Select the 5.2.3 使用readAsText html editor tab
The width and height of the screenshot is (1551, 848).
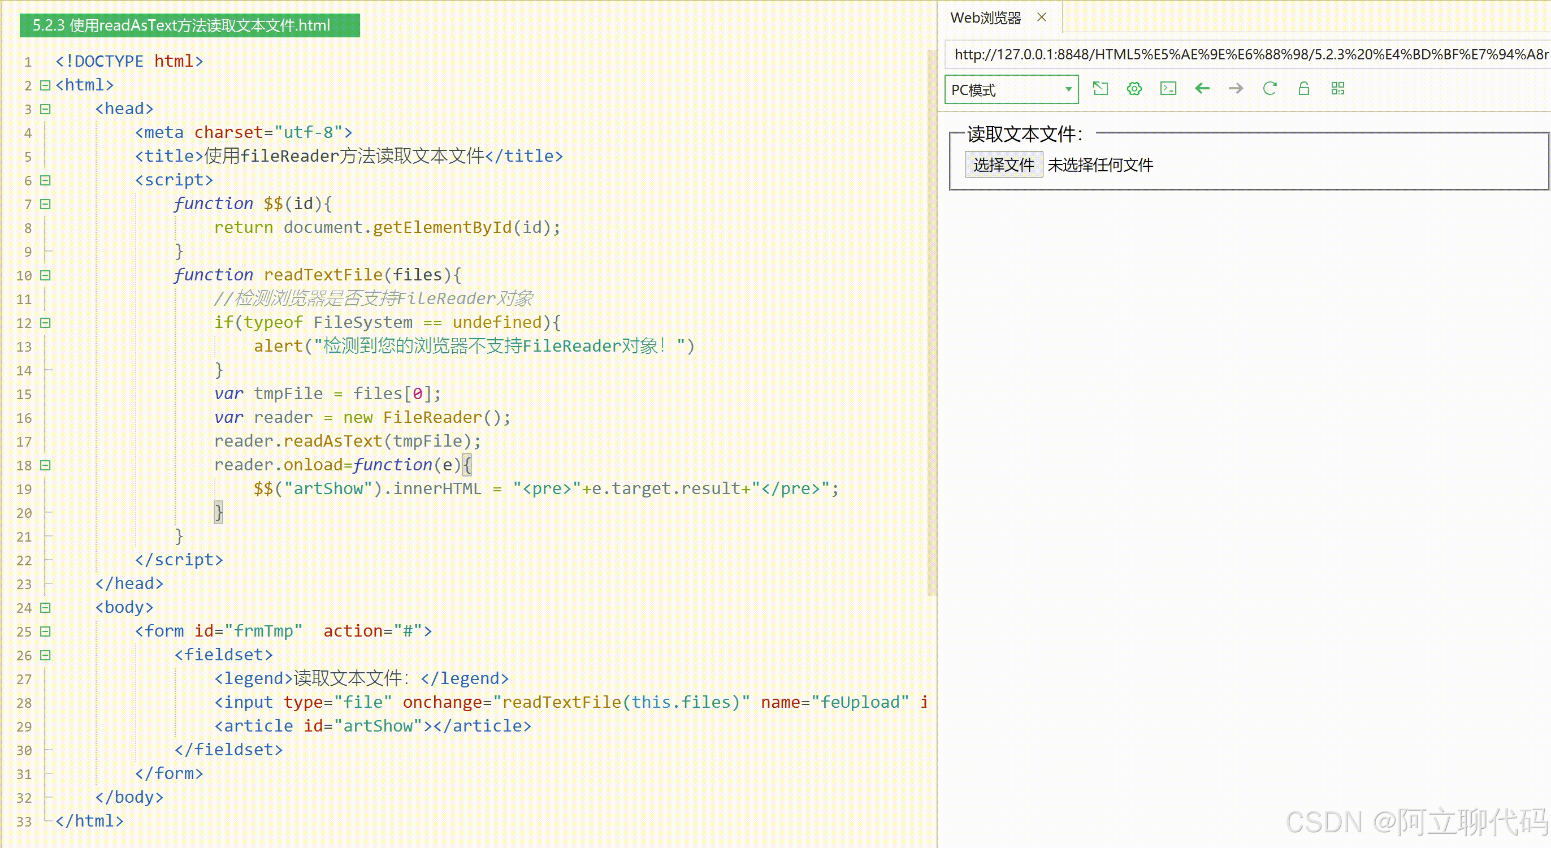click(x=190, y=25)
